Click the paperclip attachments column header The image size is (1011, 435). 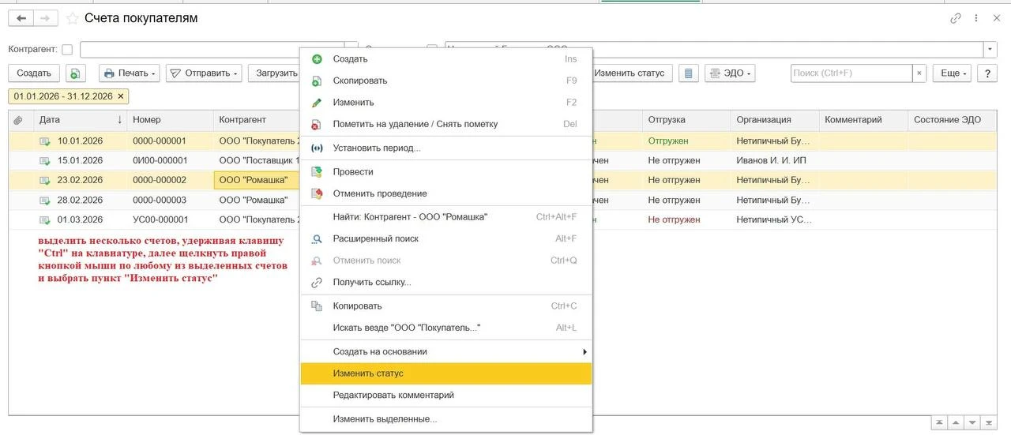click(x=19, y=120)
